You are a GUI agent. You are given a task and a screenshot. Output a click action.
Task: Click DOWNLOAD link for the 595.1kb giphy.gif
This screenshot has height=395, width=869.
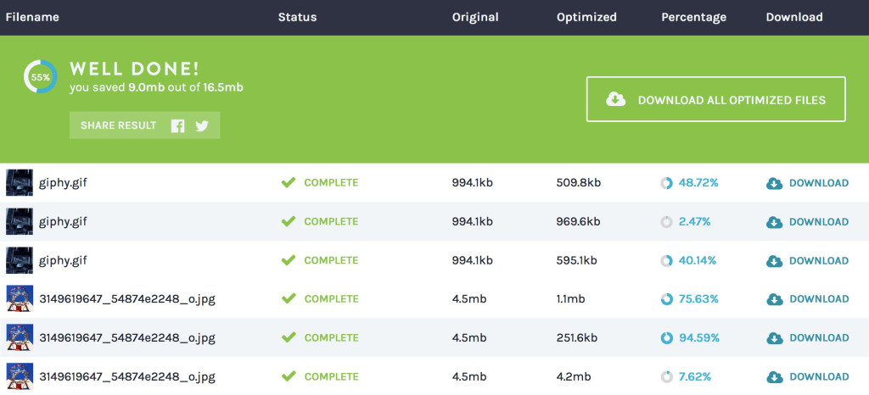coord(819,260)
